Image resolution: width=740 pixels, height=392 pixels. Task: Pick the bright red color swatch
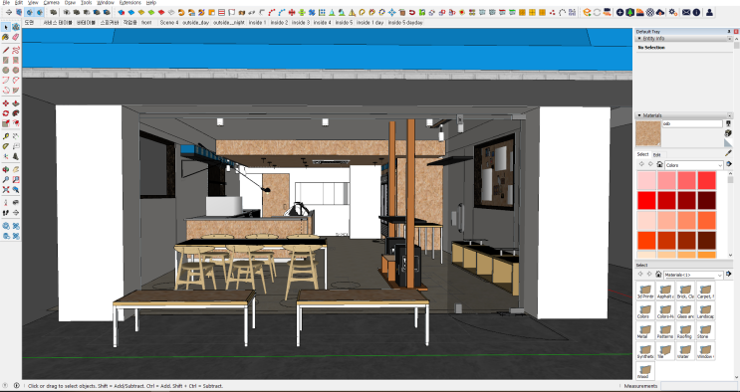647,201
